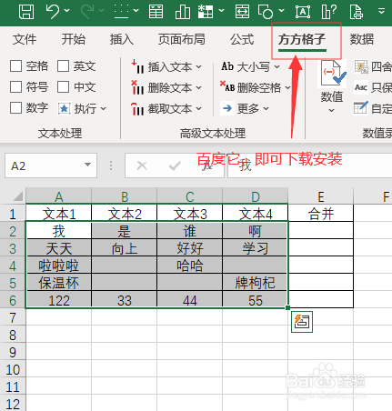Click the Save icon in quick access toolbar

coord(26,11)
